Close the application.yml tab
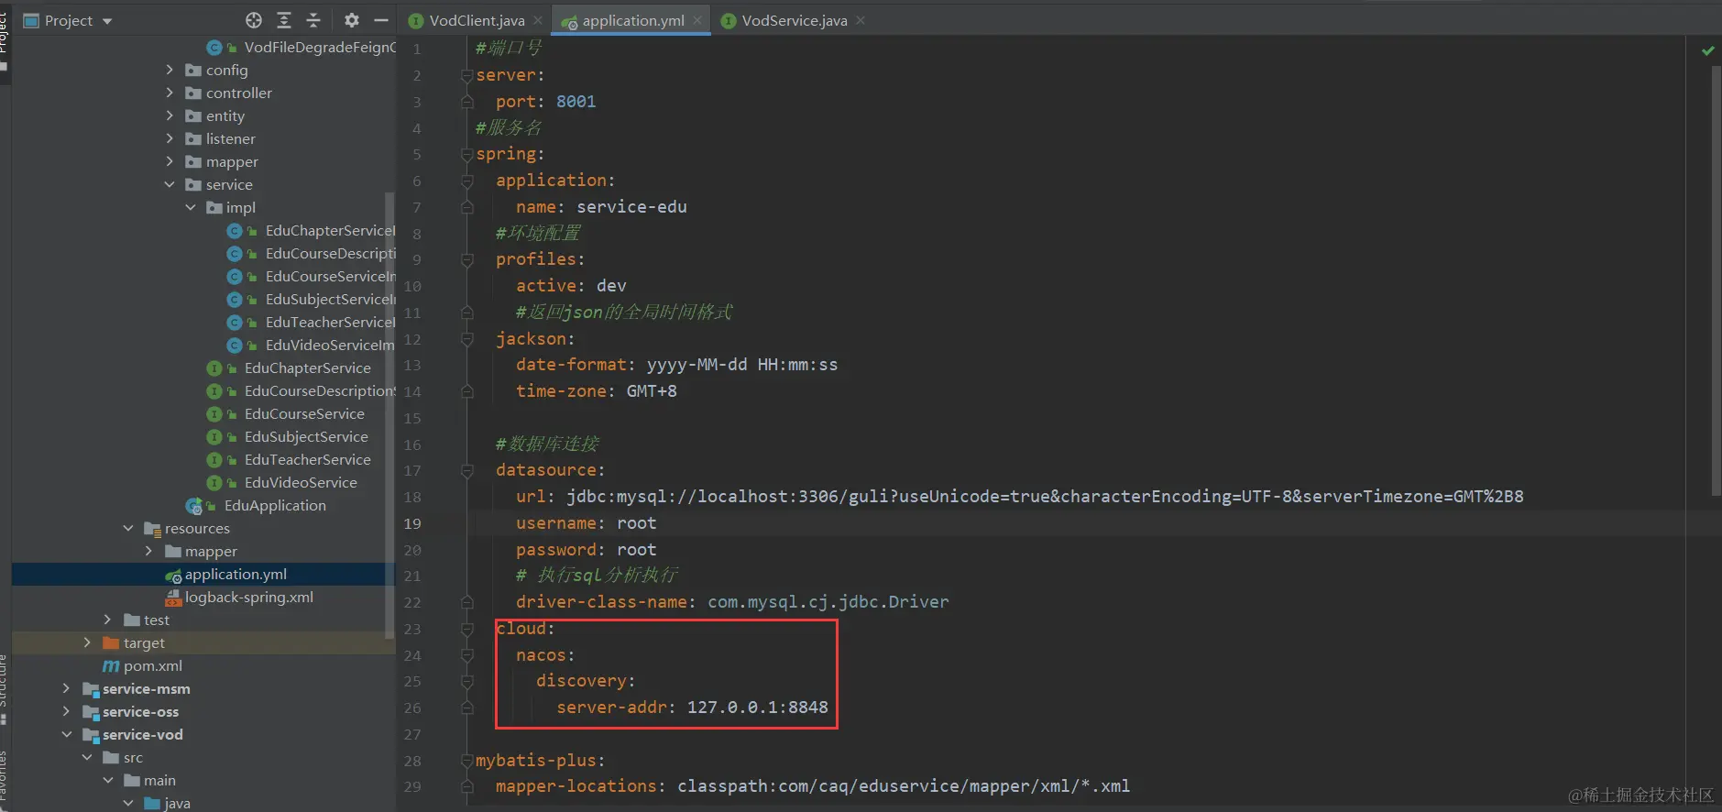The image size is (1722, 812). (697, 20)
